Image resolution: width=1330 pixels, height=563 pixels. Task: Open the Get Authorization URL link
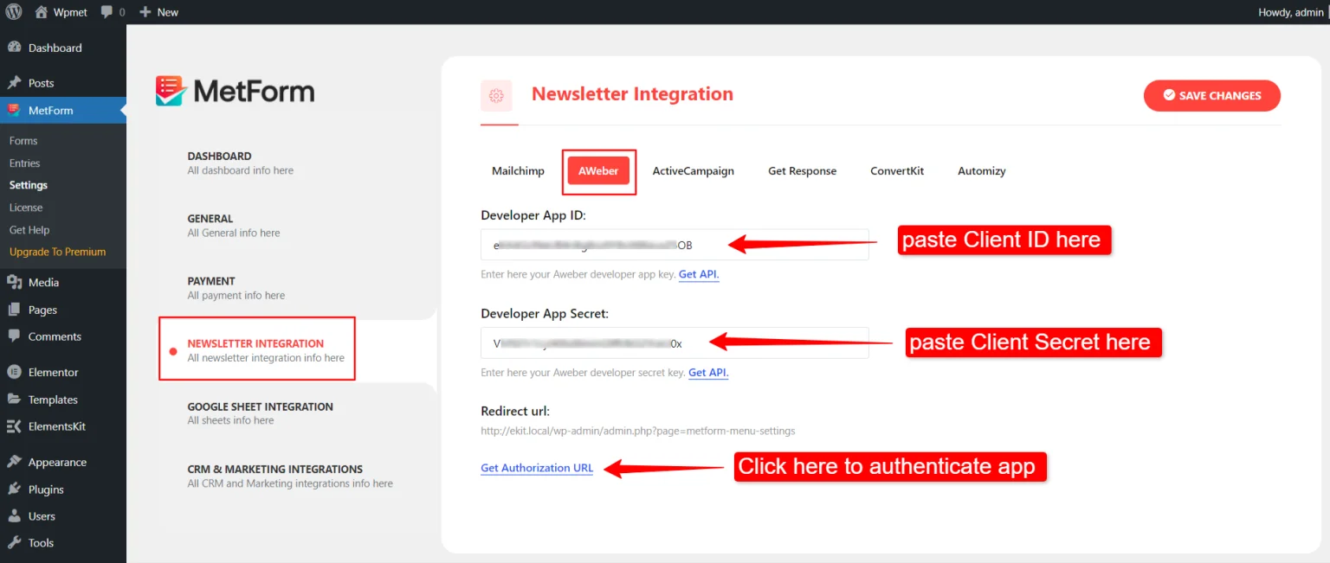point(536,467)
